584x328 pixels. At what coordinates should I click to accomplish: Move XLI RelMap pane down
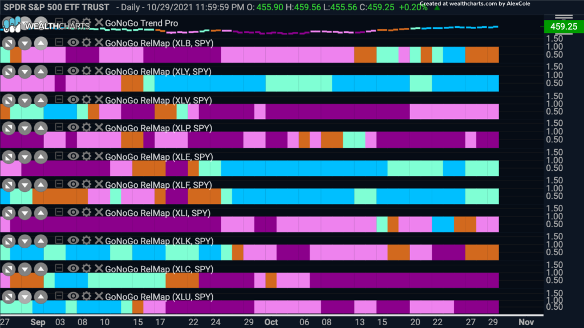click(25, 213)
